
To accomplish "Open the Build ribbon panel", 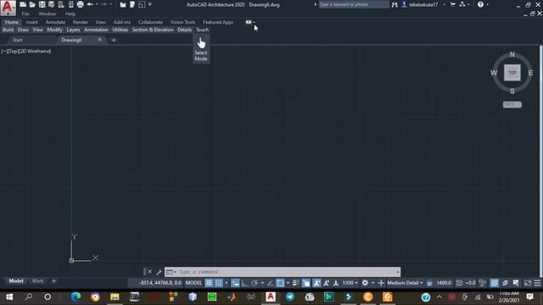I will click(x=8, y=30).
